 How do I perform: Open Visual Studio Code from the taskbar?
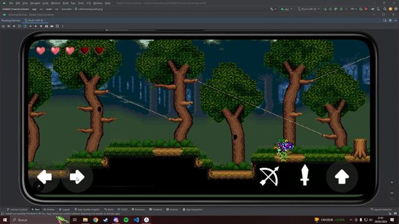[137, 220]
